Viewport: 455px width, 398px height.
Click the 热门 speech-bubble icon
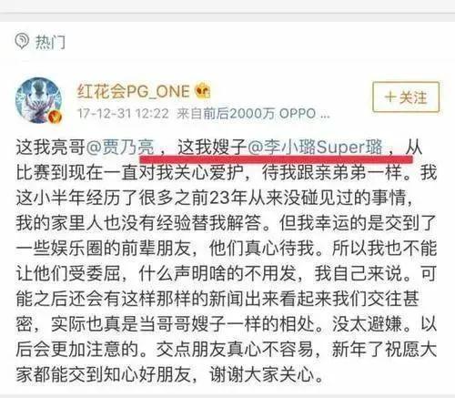click(22, 41)
